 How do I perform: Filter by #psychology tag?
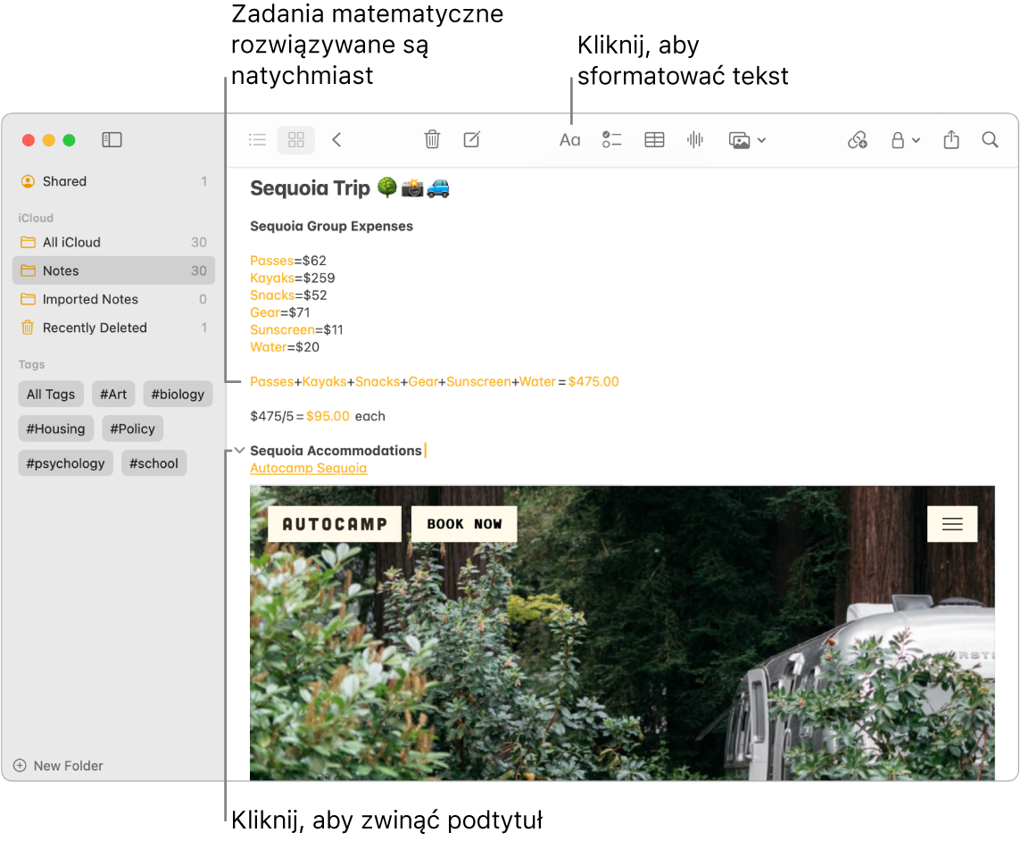click(66, 463)
